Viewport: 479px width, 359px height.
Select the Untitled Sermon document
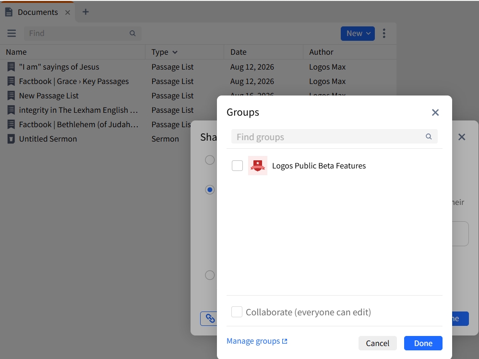click(48, 139)
